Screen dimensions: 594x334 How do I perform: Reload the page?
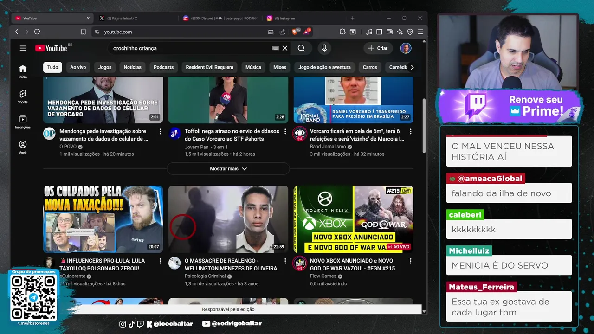pyautogui.click(x=37, y=32)
